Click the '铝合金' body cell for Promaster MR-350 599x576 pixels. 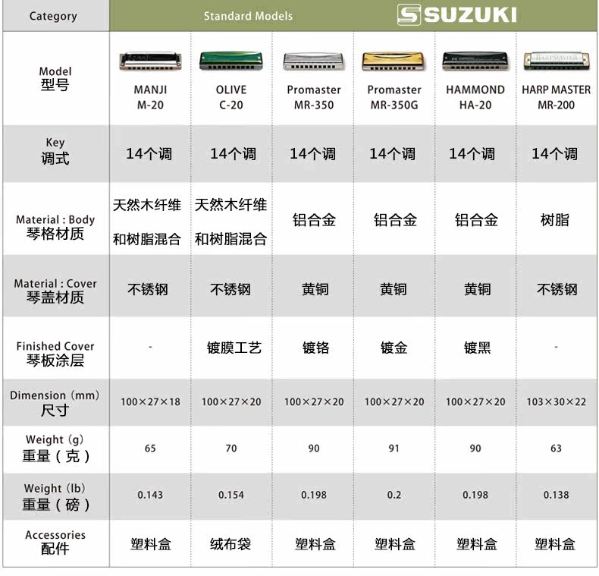[314, 220]
